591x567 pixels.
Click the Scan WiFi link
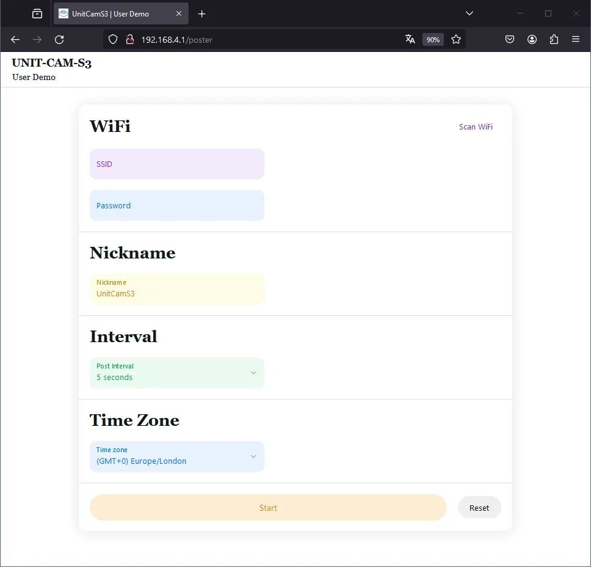476,127
